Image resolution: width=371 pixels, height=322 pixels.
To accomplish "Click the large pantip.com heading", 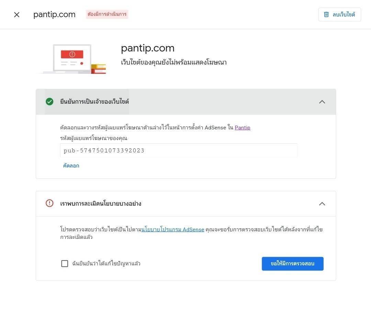I will click(148, 48).
